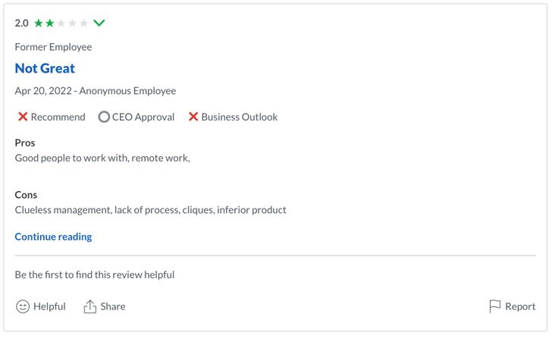The image size is (552, 364).
Task: Click the third grey empty star
Action: click(x=61, y=24)
